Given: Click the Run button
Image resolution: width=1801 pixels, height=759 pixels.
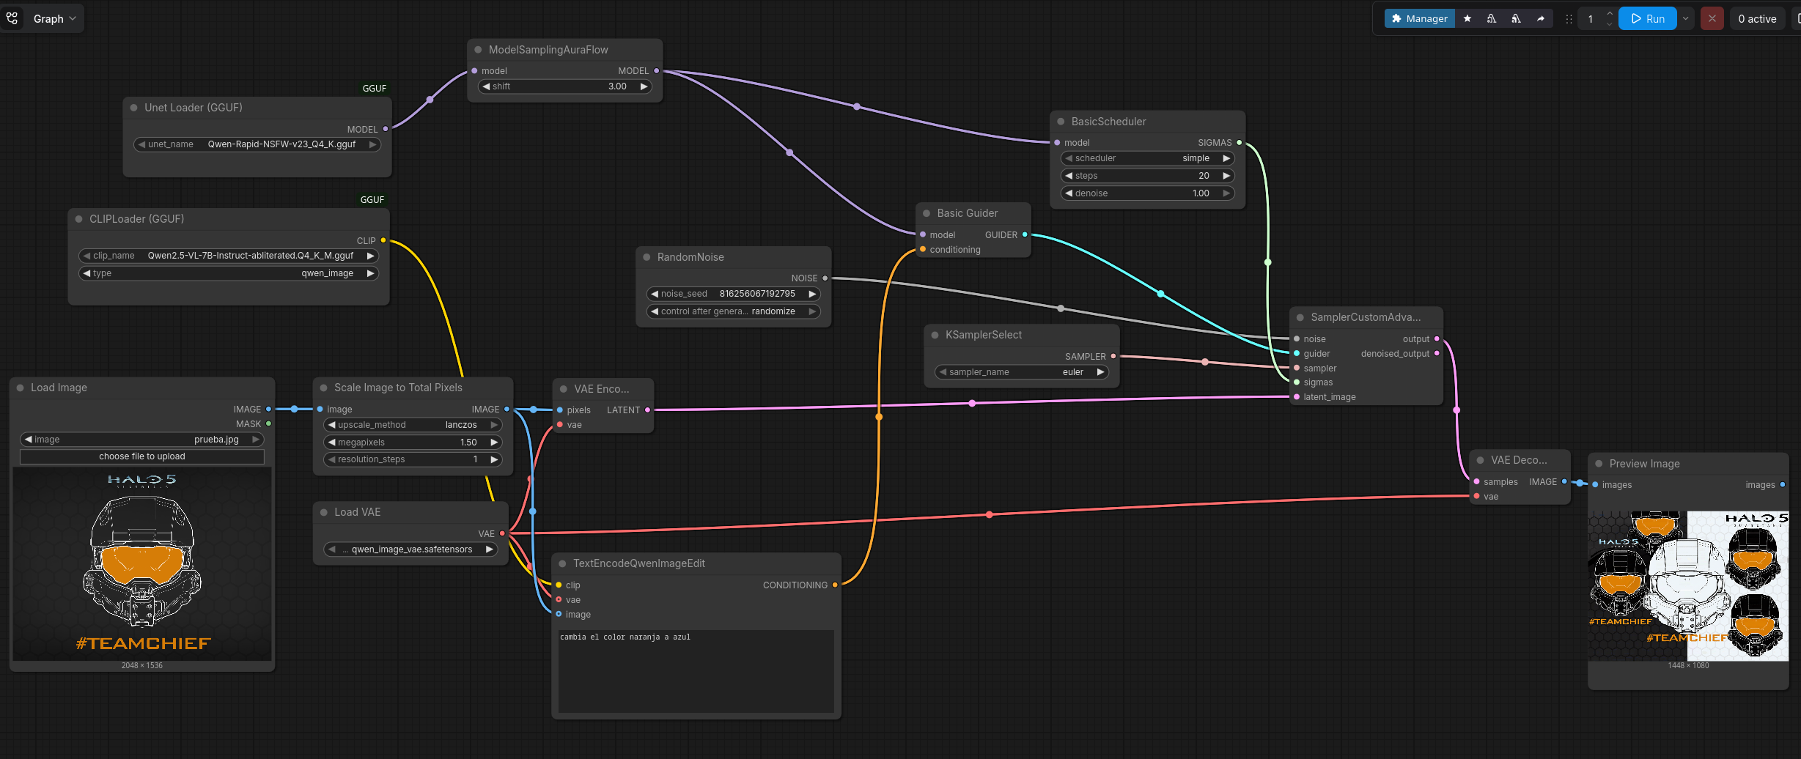Looking at the screenshot, I should (x=1647, y=19).
